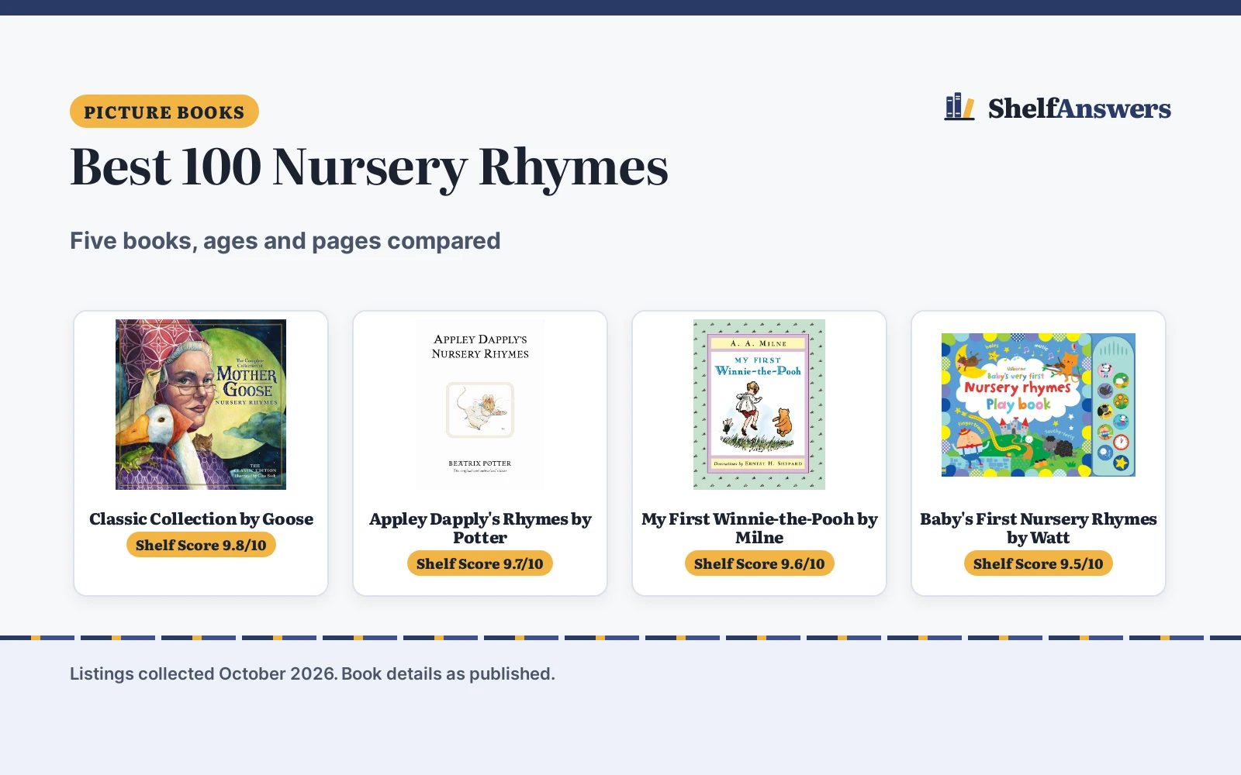Viewport: 1241px width, 775px height.
Task: Click My First Winnie-the-Pooh by Milne title
Action: tap(759, 529)
